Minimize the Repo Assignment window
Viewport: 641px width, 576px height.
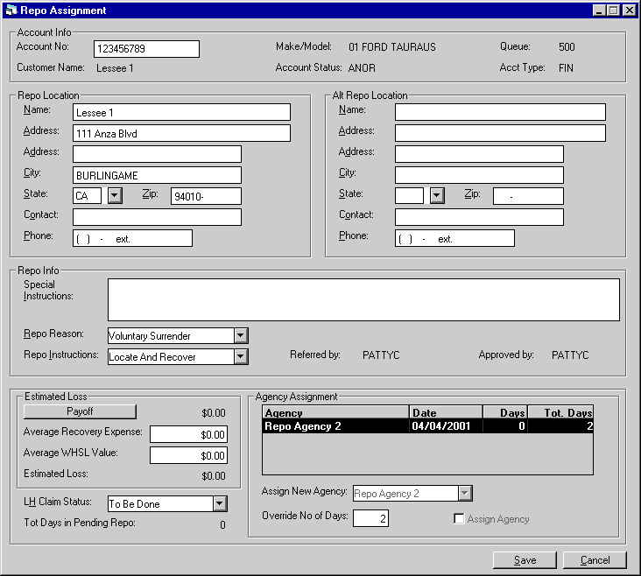click(600, 11)
